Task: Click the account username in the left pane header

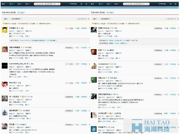Action: click(73, 4)
